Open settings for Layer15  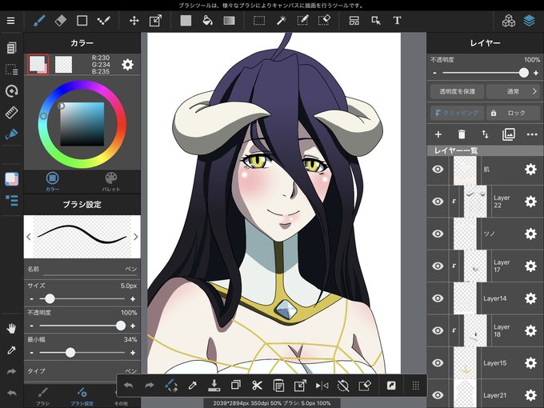pos(530,362)
